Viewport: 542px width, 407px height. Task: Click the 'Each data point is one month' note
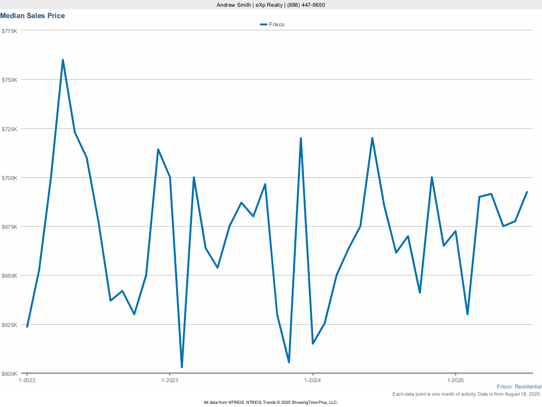(467, 394)
